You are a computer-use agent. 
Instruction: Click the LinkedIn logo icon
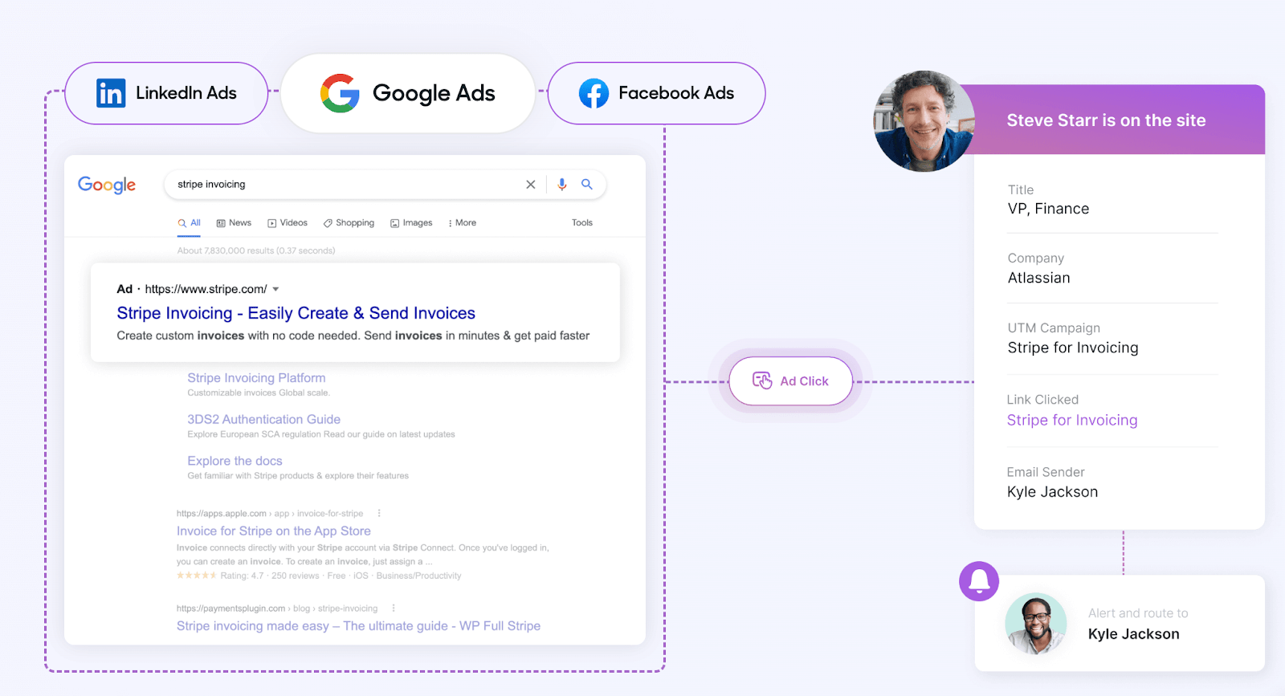(111, 93)
